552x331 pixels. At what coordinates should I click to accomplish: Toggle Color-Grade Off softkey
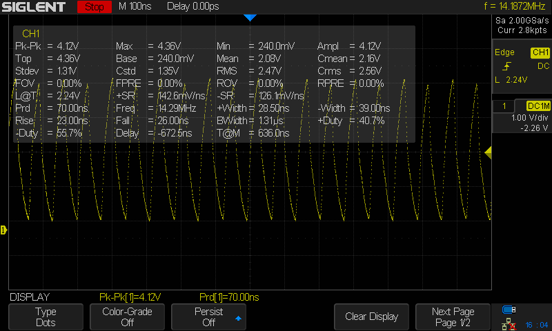point(127,317)
